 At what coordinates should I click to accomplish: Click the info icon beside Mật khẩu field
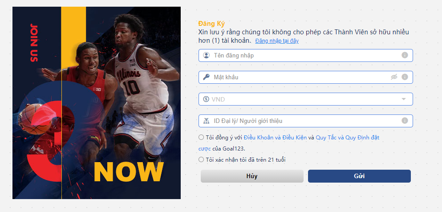point(405,77)
